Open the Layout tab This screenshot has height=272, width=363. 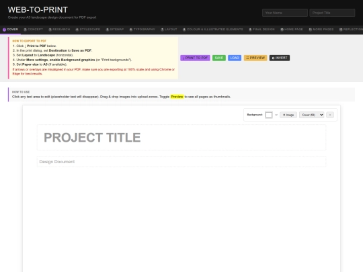(169, 30)
